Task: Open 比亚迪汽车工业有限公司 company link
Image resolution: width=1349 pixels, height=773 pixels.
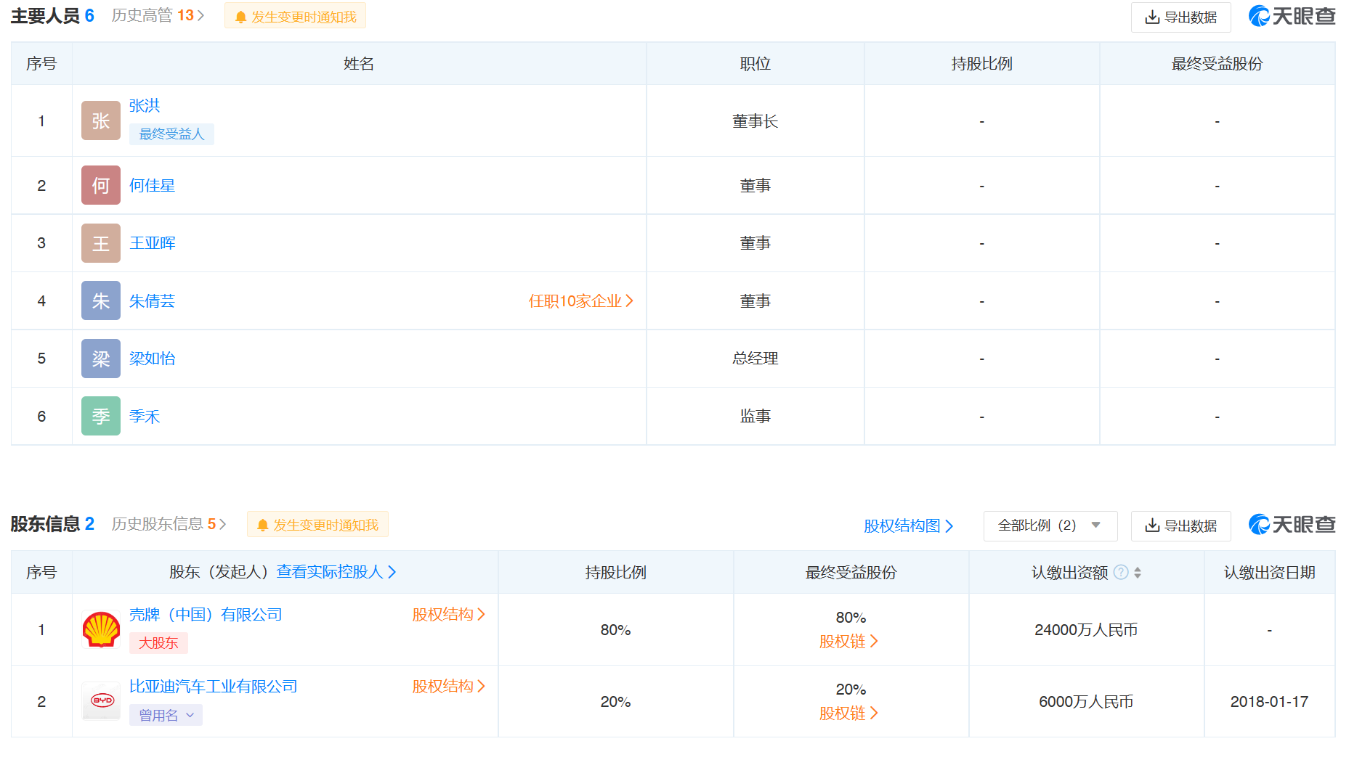Action: [x=213, y=686]
